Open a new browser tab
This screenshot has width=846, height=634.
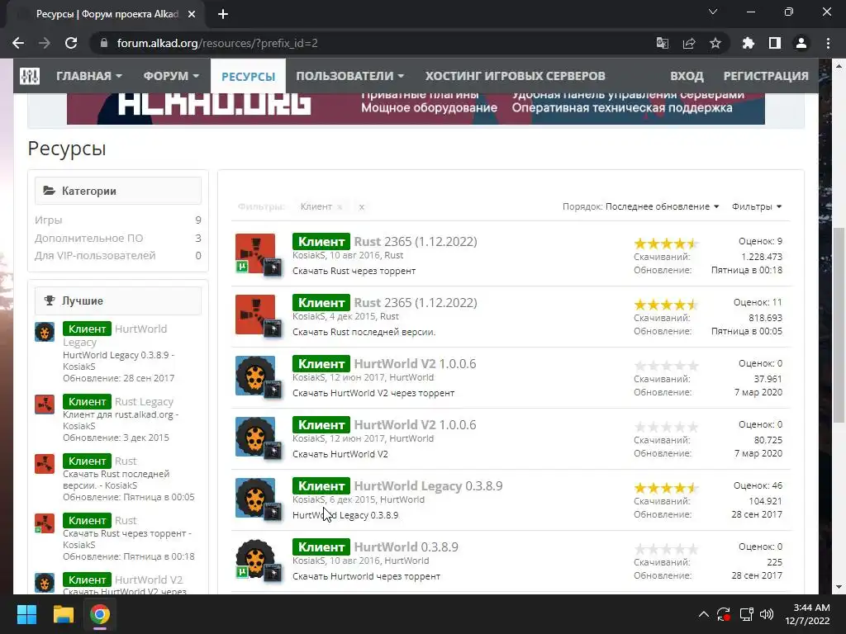point(223,14)
